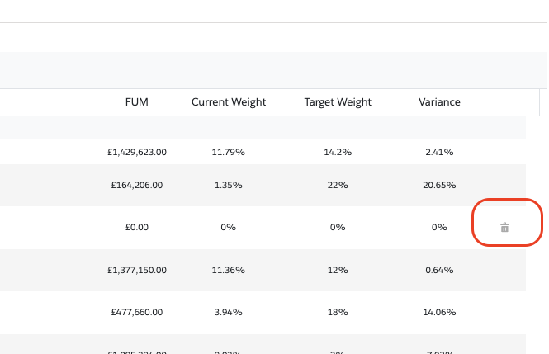Click the Target Weight column header

(338, 102)
